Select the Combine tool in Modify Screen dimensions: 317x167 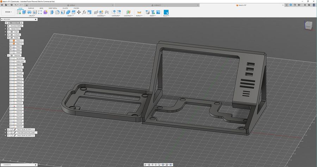pyautogui.click(x=68, y=12)
